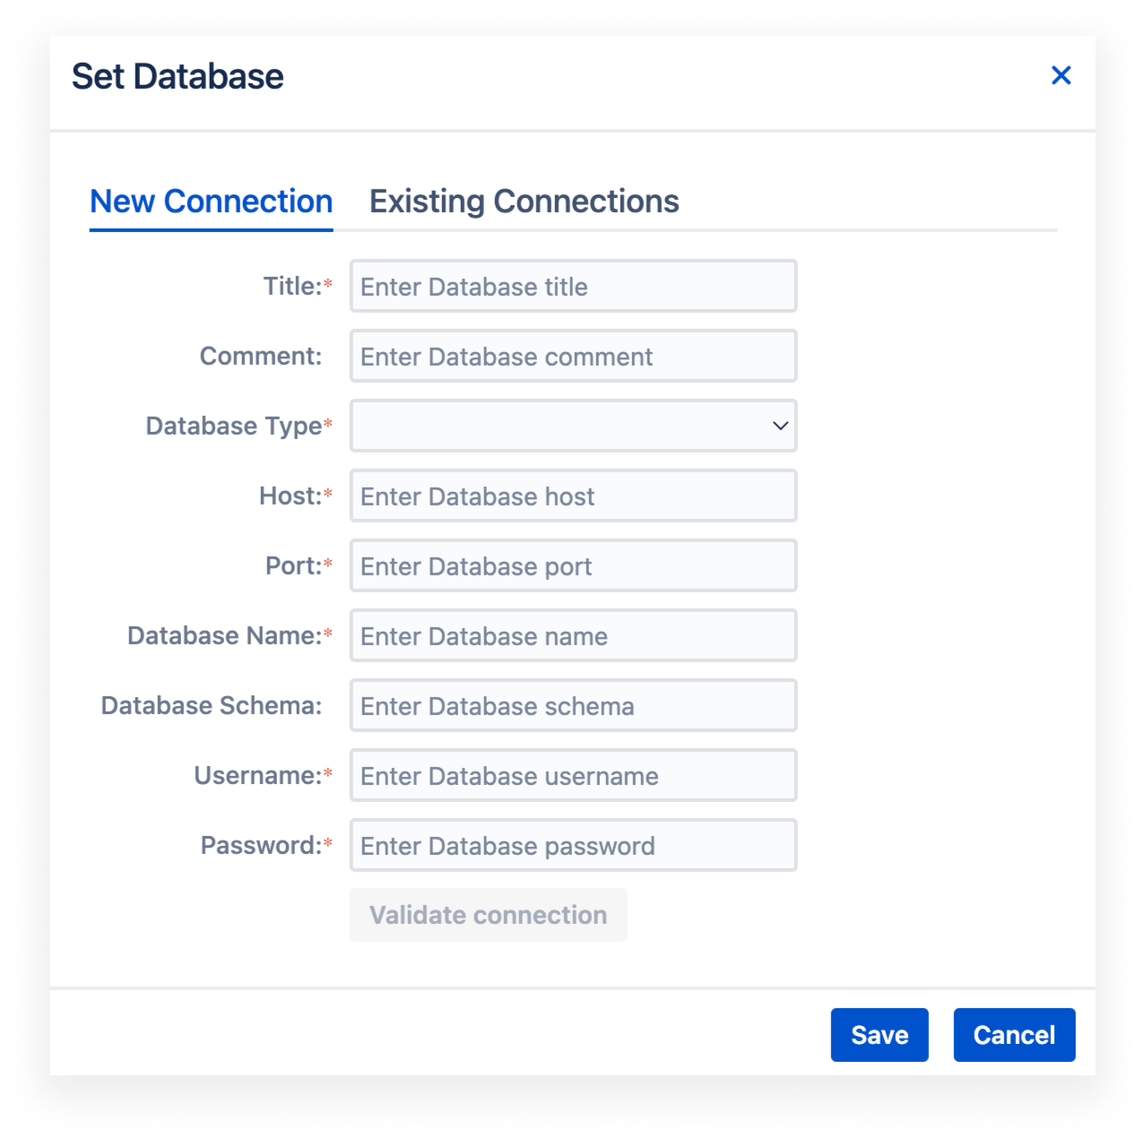Click the Cancel button

point(1013,1034)
